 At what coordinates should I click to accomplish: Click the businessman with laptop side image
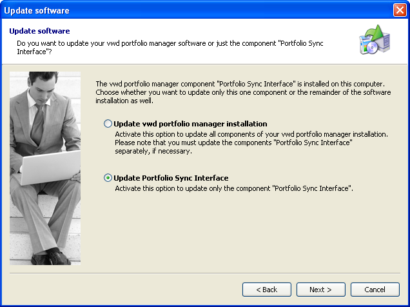click(45, 168)
